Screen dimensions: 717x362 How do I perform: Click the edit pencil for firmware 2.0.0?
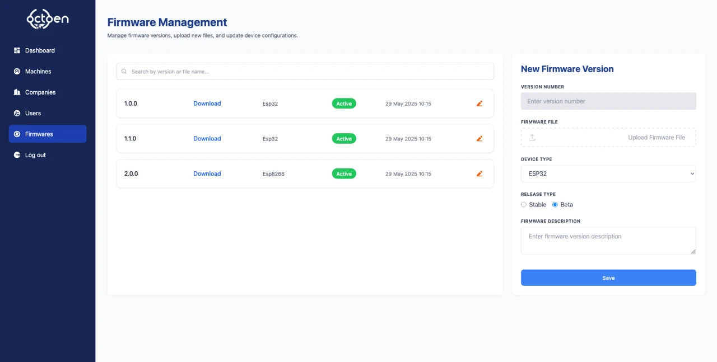point(479,173)
